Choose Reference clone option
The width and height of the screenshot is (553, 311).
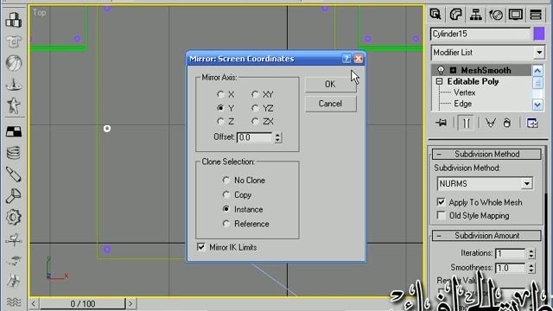coord(226,224)
